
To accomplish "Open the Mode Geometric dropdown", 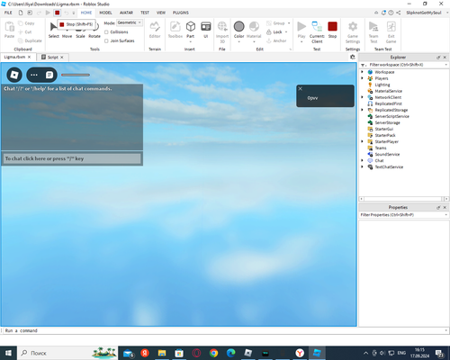I will coord(130,22).
